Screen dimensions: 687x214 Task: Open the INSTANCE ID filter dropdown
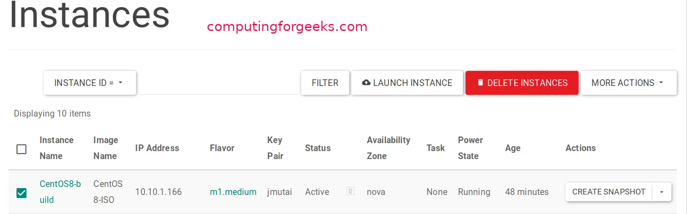click(89, 83)
